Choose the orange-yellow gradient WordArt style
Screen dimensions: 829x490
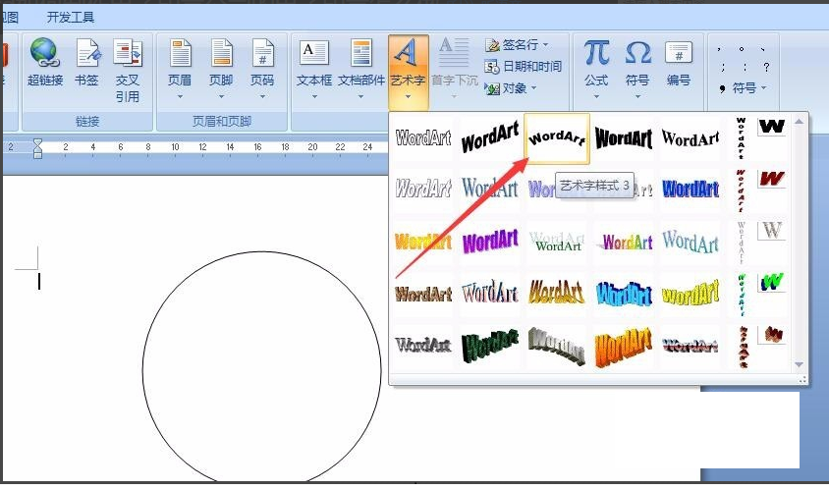pos(423,242)
